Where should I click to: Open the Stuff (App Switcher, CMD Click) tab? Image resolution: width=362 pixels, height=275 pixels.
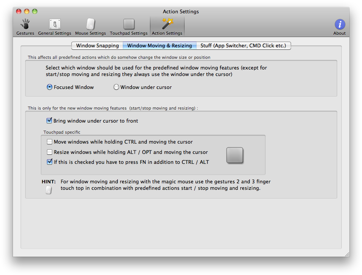(243, 46)
